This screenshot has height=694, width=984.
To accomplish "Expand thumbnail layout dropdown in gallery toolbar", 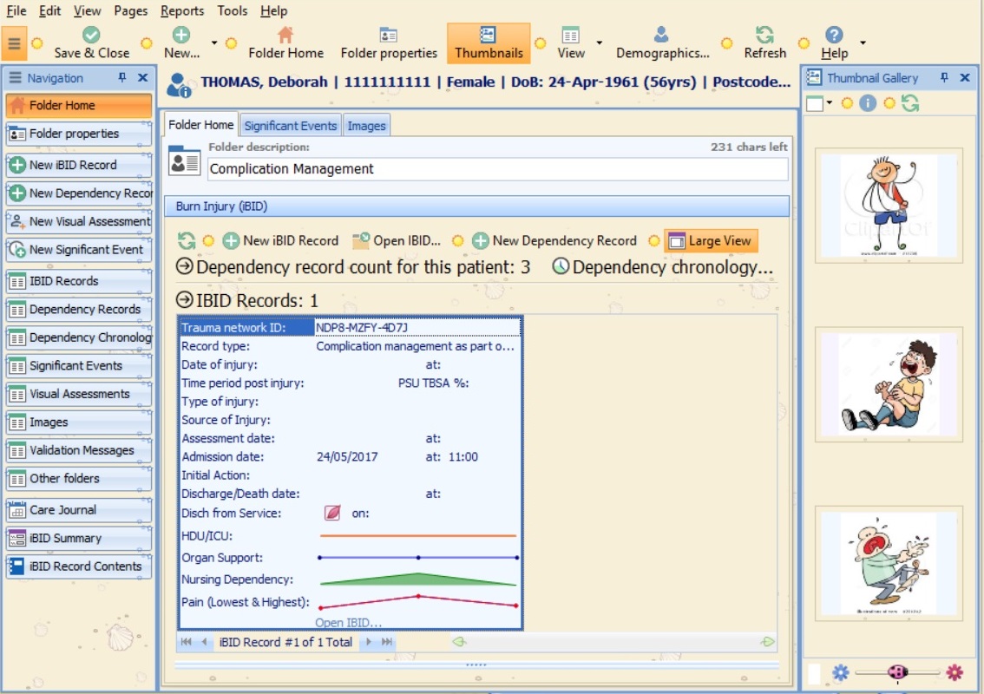I will (x=830, y=104).
